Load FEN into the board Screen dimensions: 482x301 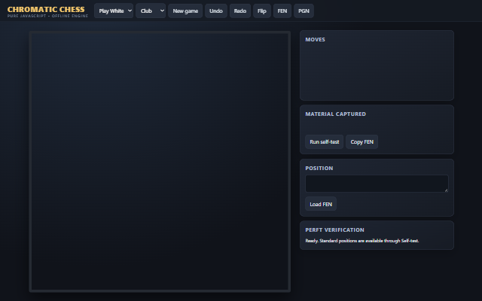pyautogui.click(x=321, y=204)
